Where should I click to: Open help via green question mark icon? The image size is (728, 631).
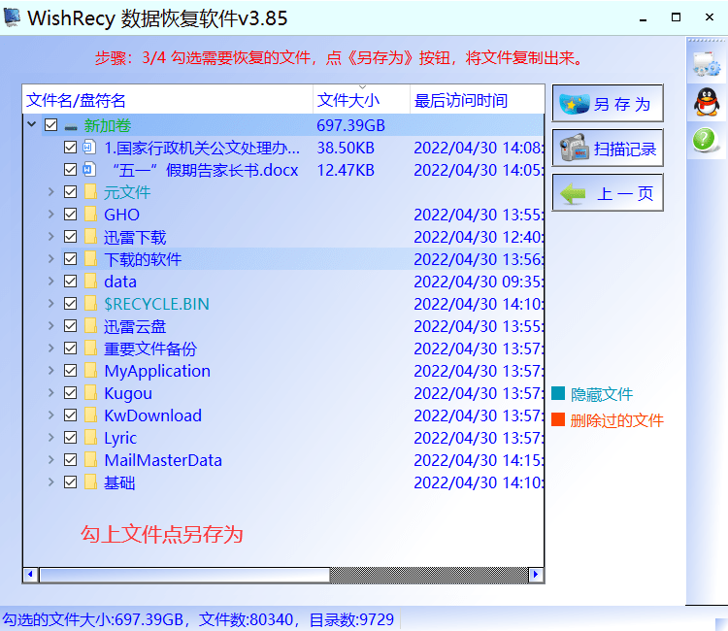(705, 140)
